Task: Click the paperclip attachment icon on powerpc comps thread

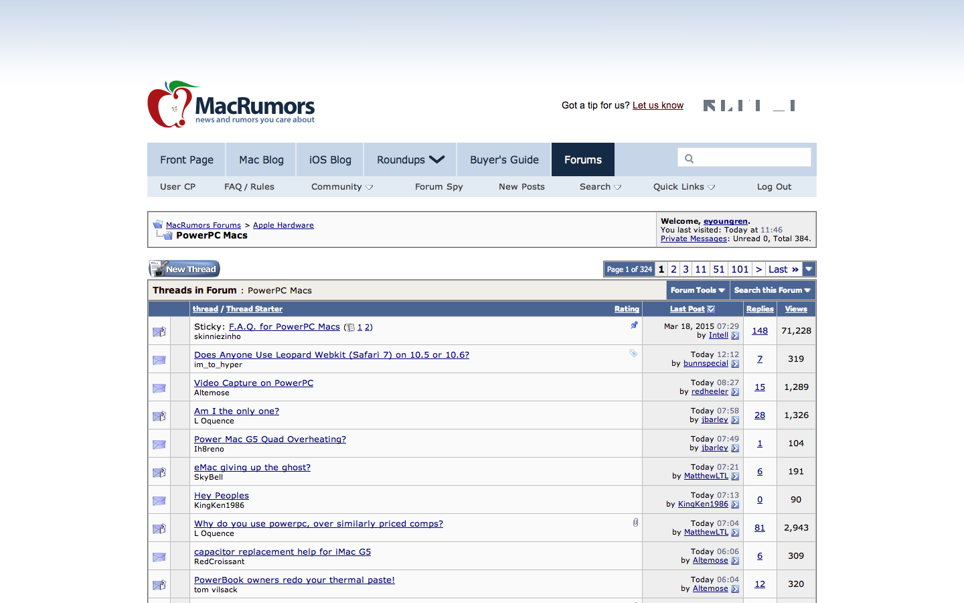Action: coord(635,522)
